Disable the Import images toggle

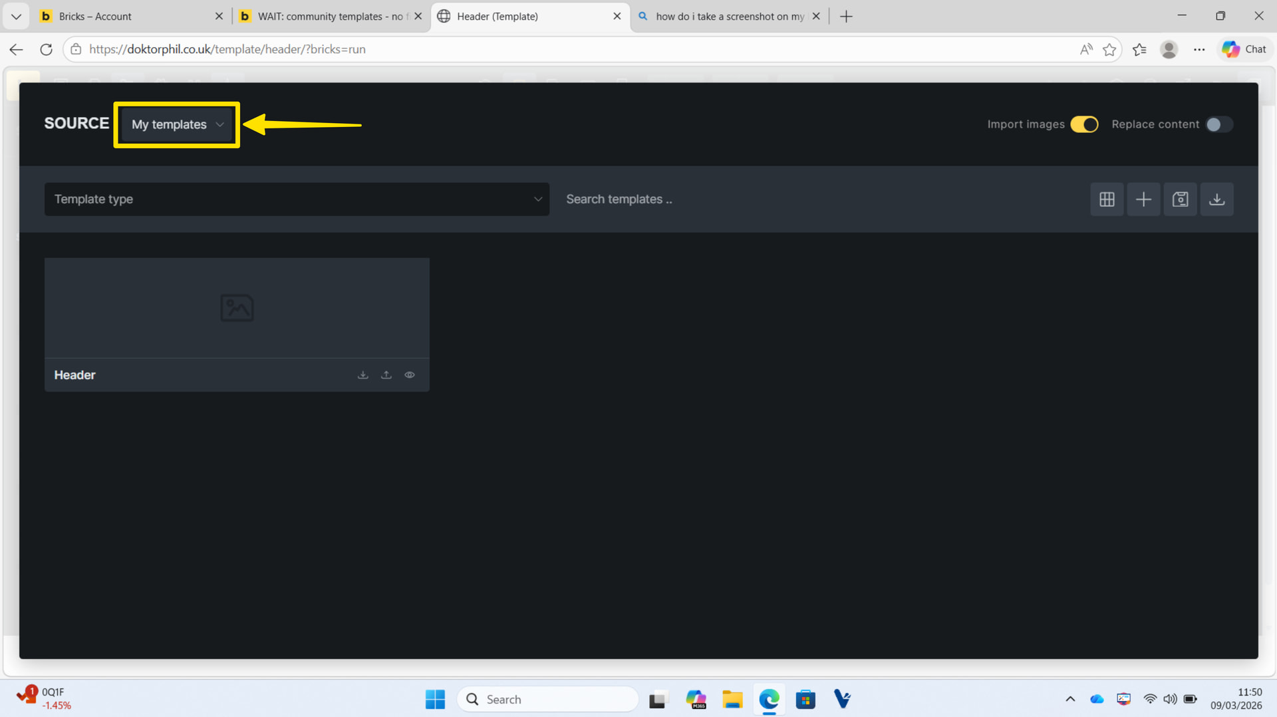(1083, 124)
